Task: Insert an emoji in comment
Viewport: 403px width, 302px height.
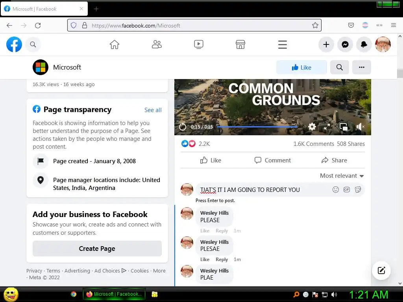Action: (335, 190)
